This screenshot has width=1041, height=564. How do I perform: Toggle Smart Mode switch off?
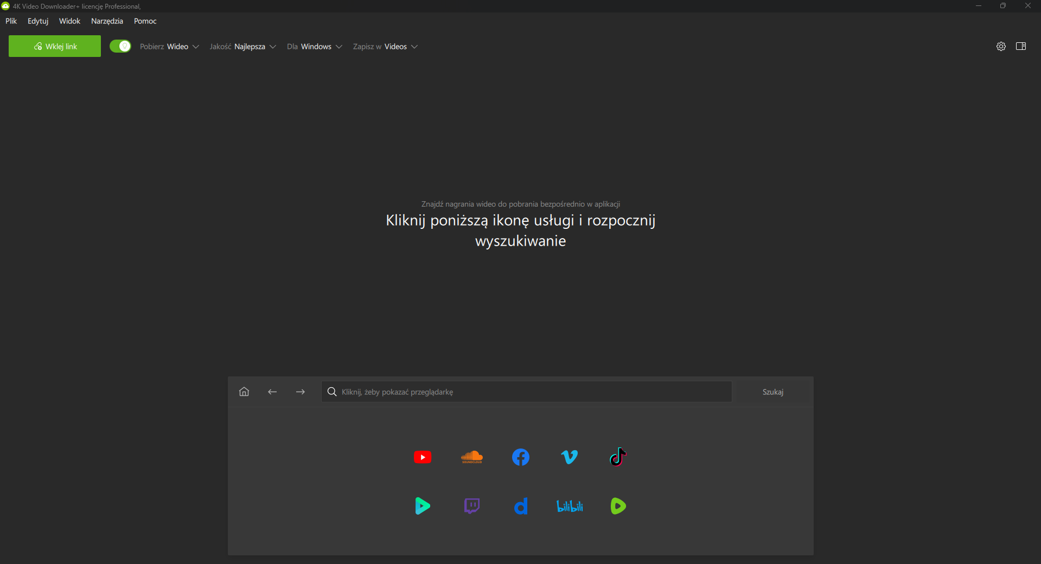pyautogui.click(x=120, y=46)
